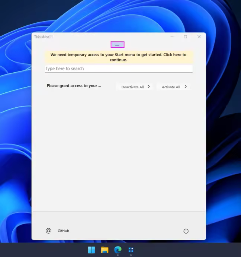Open the Windows Start menu from taskbar
This screenshot has width=241, height=257.
(91, 250)
